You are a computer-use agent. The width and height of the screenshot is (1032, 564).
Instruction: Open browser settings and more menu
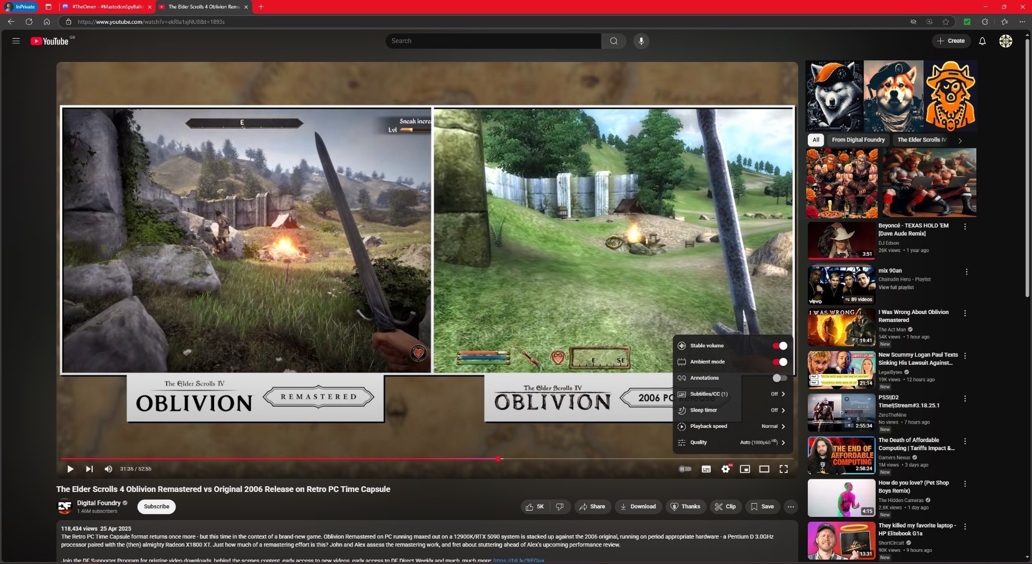point(1022,22)
